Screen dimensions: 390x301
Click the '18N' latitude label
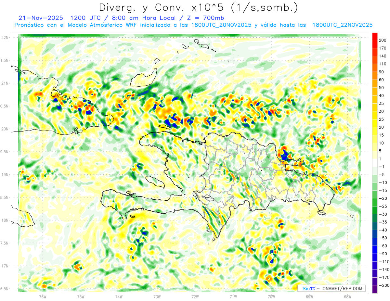point(5,220)
